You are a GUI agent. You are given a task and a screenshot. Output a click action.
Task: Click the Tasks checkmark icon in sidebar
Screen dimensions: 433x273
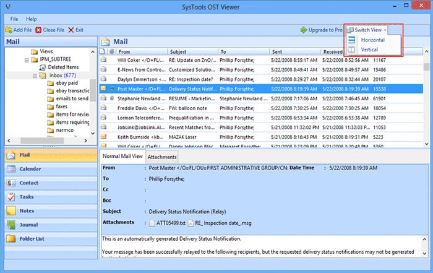pos(11,197)
